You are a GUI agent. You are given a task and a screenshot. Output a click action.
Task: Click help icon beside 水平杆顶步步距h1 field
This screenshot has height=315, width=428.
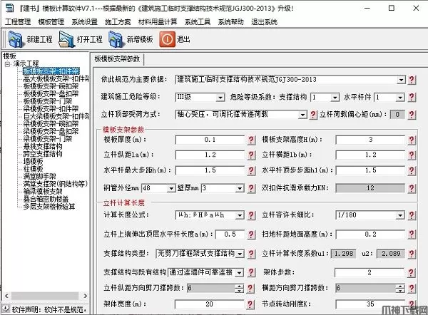click(412, 171)
